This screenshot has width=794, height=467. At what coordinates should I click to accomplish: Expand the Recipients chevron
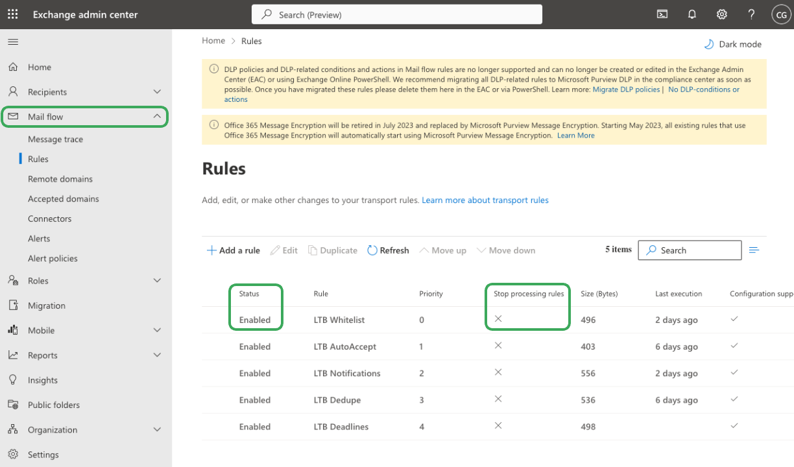pos(157,92)
